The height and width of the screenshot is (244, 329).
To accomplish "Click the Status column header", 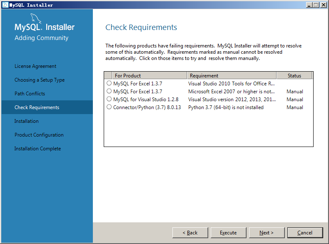I will (294, 75).
